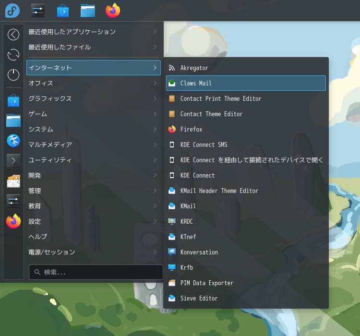Open sliders settings icon in favorites sidebar
Image resolution: width=360 pixels, height=336 pixels.
[x=13, y=201]
